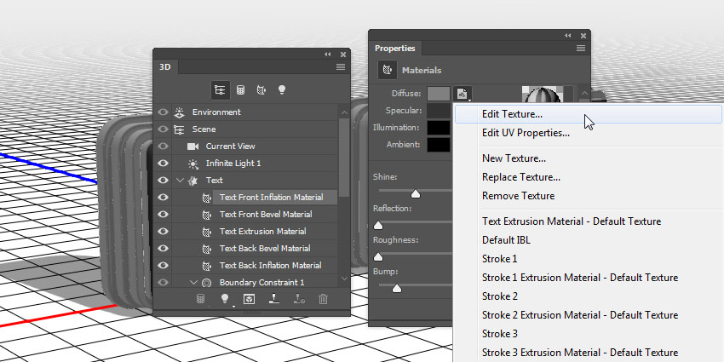Click the Scene icon in 3D list
724x362 pixels.
(179, 129)
